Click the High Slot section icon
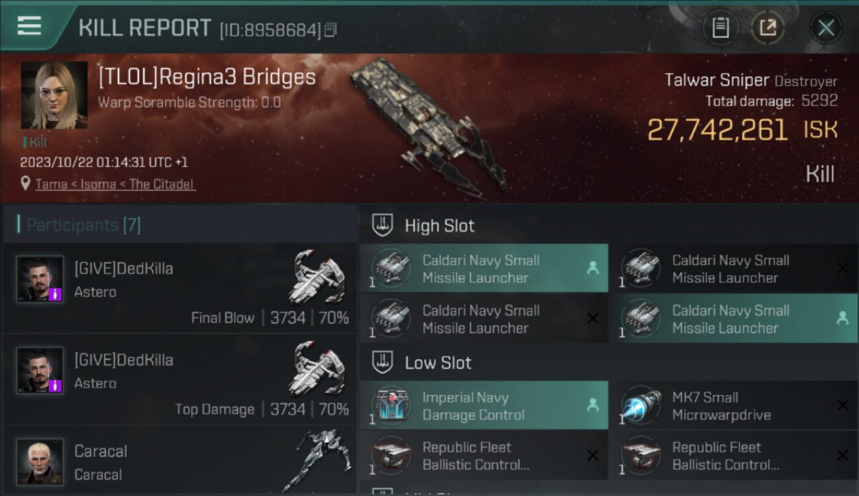This screenshot has height=496, width=859. click(382, 226)
